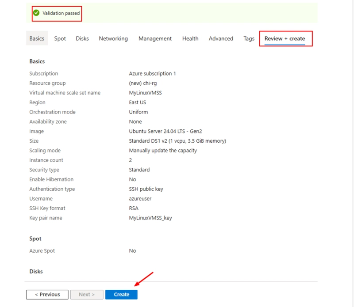Viewport: 354px width, 307px height.
Task: Click the 'Instance count' label
Action: click(46, 160)
